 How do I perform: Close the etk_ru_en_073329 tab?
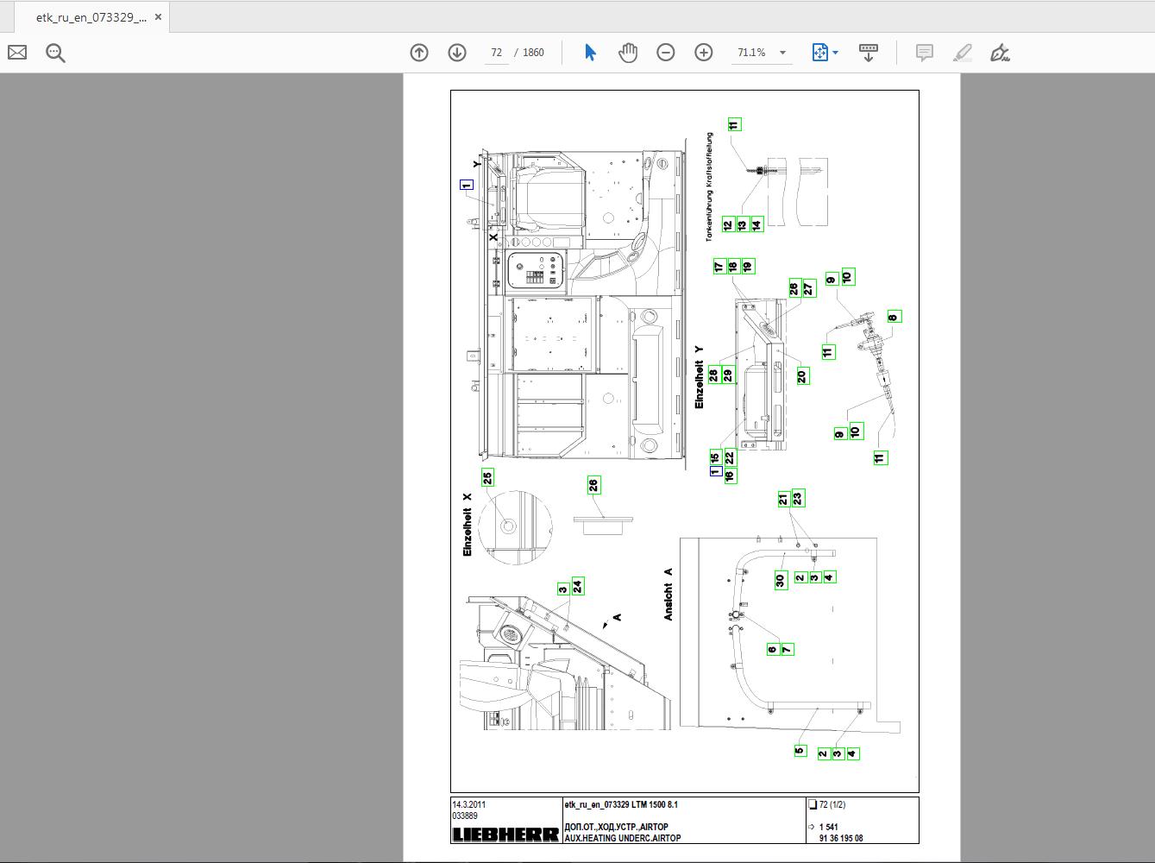point(158,17)
